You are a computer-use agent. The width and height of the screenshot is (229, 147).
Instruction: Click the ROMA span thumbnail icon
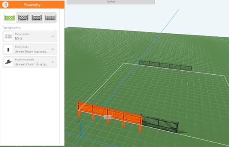(8, 37)
